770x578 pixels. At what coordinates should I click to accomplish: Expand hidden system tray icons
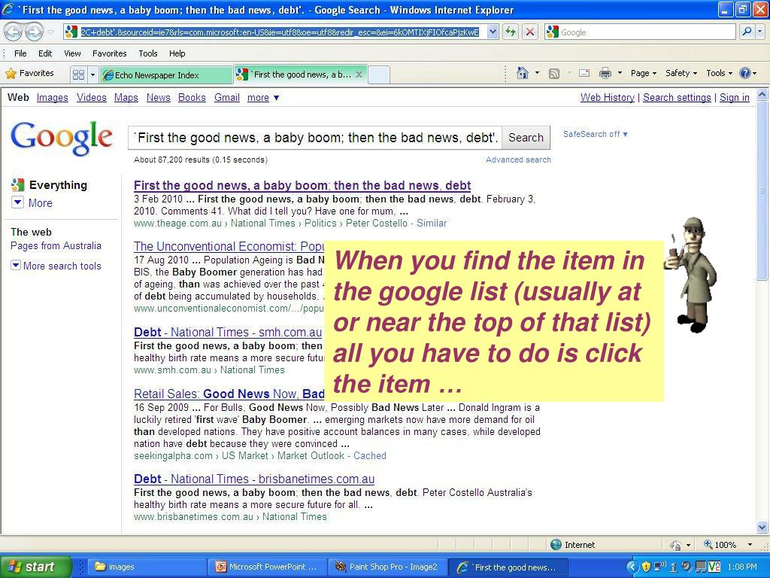[632, 567]
